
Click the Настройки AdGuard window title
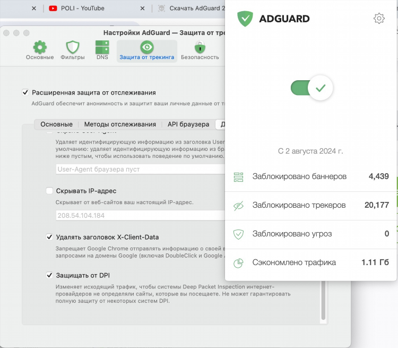point(164,33)
